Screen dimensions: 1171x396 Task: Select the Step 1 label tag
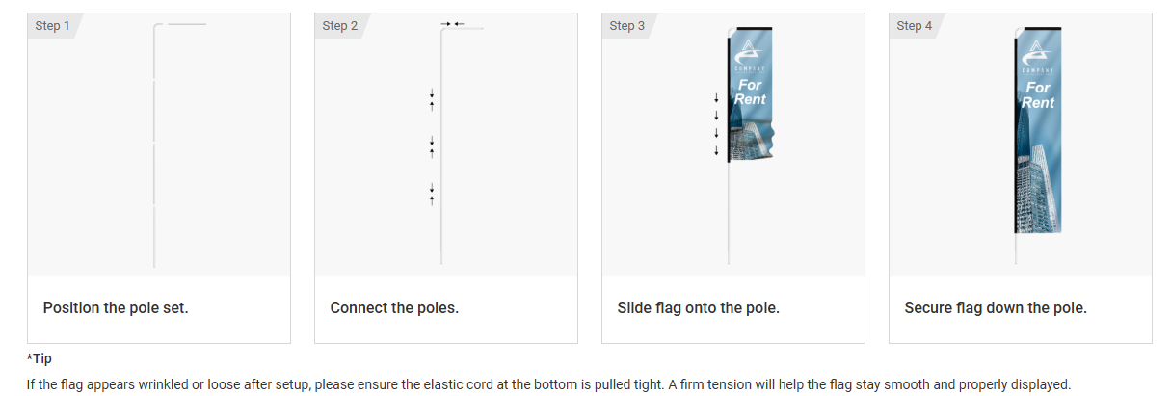point(53,26)
